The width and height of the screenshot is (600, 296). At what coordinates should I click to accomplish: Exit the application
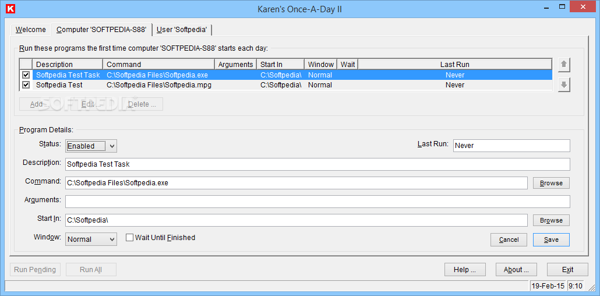pyautogui.click(x=567, y=270)
